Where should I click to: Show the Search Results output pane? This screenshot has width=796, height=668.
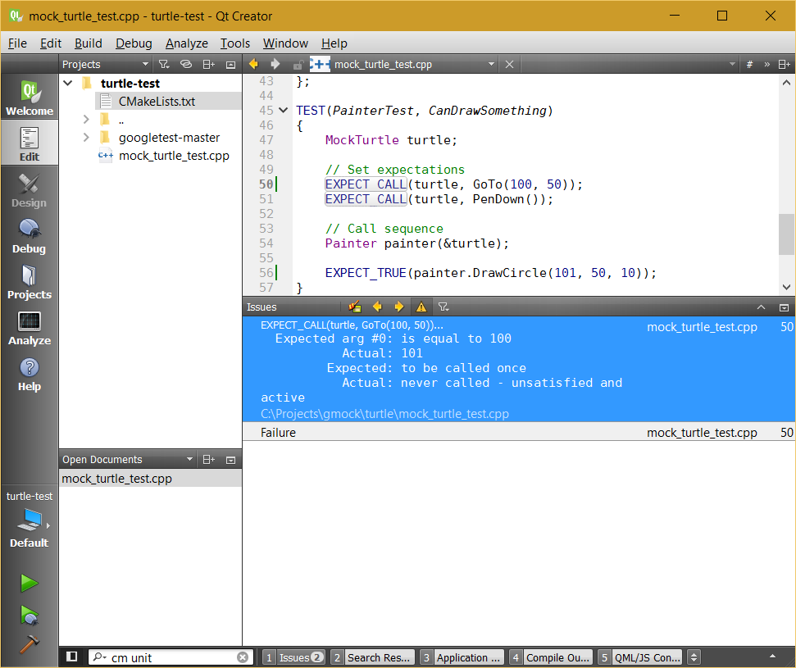pyautogui.click(x=373, y=657)
